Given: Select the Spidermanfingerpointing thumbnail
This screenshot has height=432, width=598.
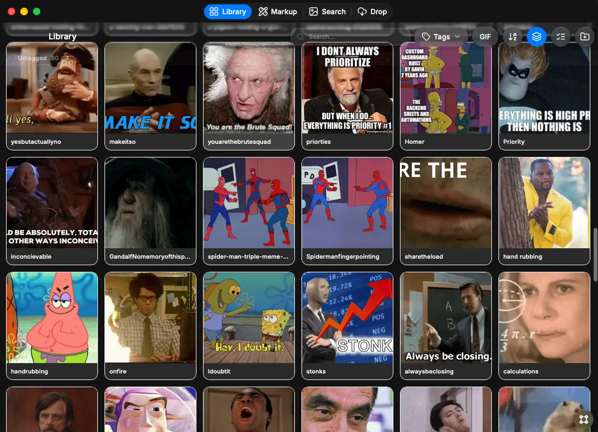Looking at the screenshot, I should pyautogui.click(x=347, y=203).
